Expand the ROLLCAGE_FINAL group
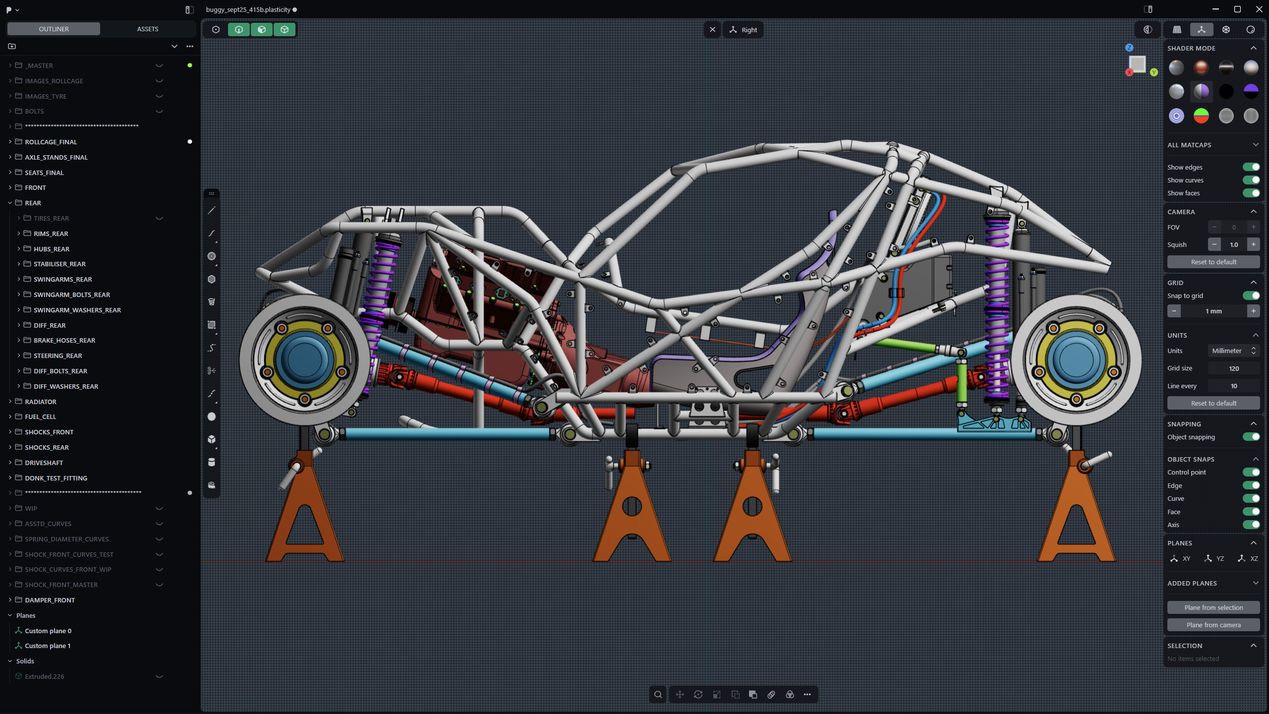The width and height of the screenshot is (1269, 714). [x=10, y=142]
